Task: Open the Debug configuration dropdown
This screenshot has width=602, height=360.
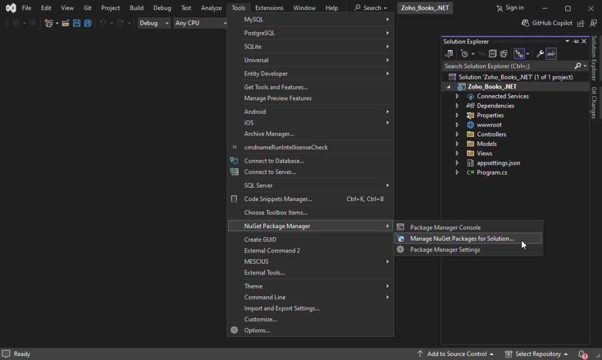Action: pos(153,23)
